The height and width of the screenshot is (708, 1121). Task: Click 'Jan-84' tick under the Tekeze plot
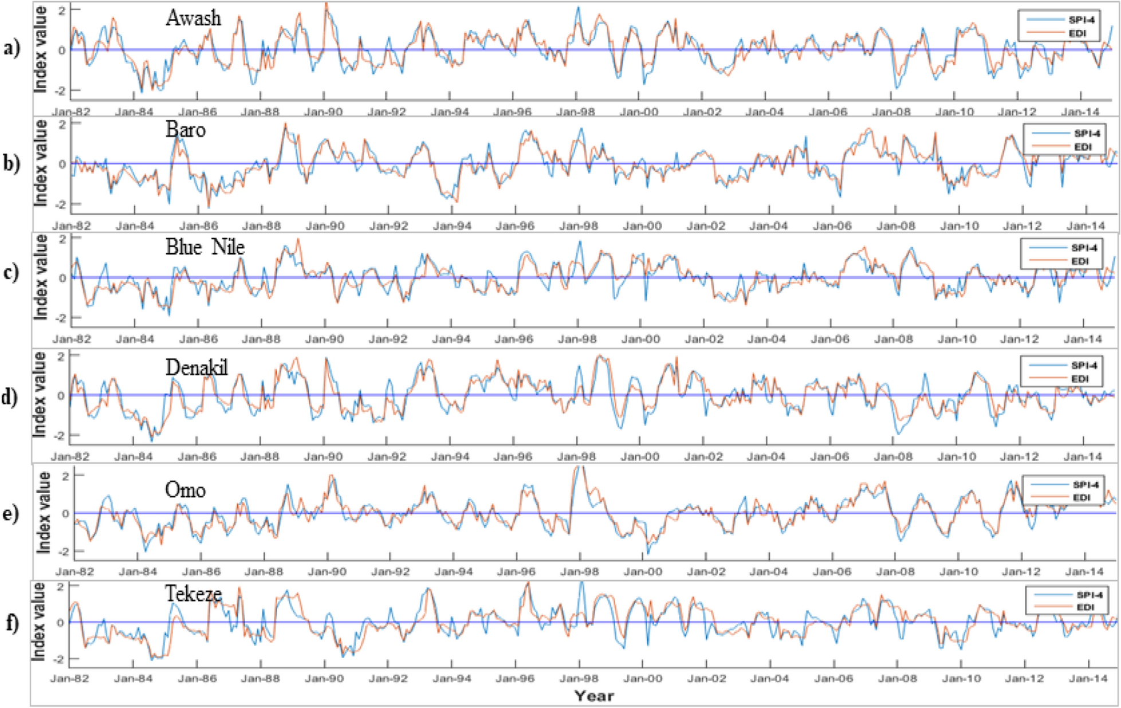133,678
